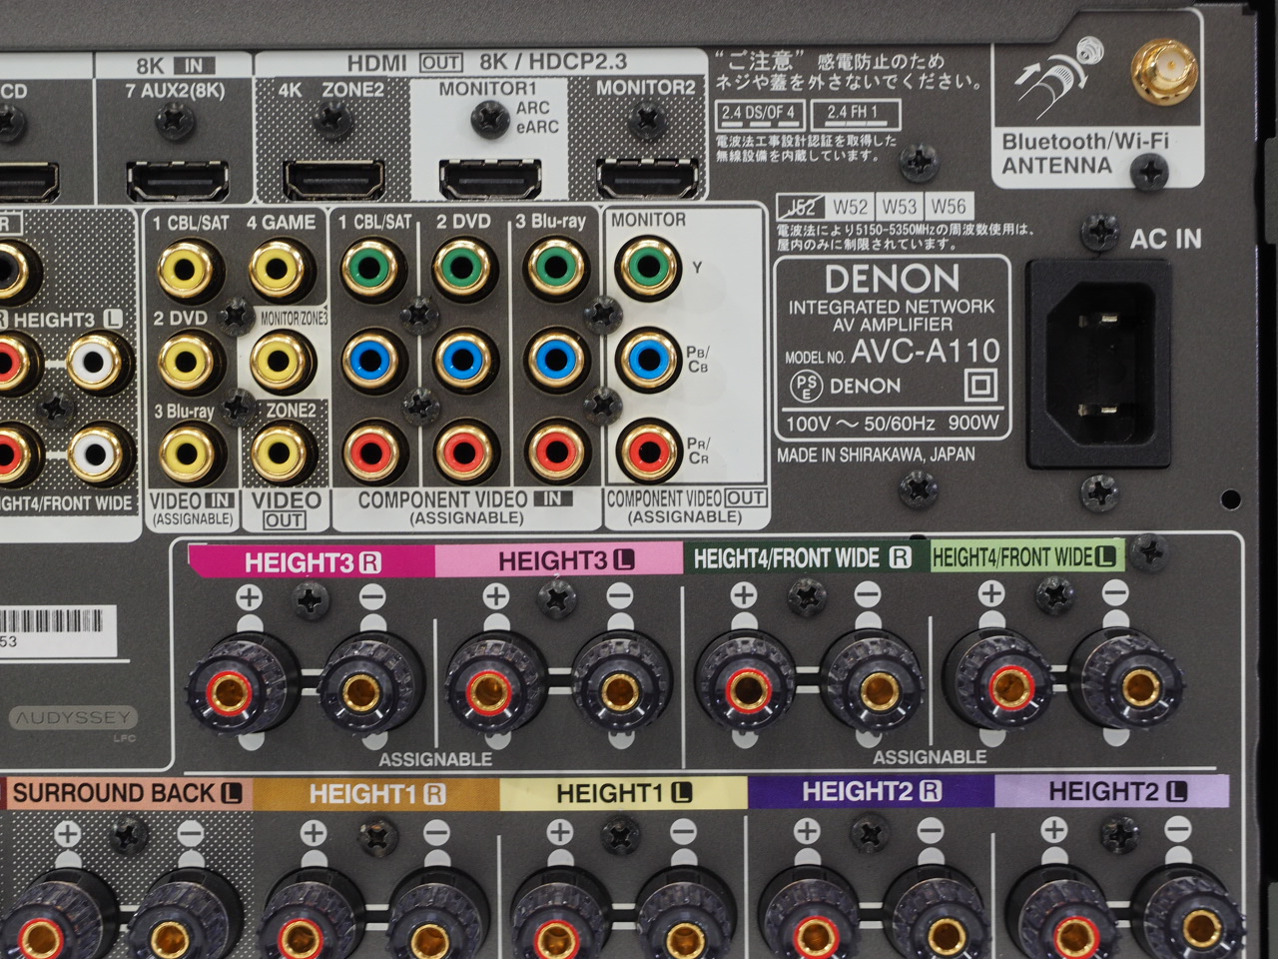The image size is (1278, 959).
Task: Click the MONITOR Pb/Cb blue output jack
Action: (x=649, y=359)
